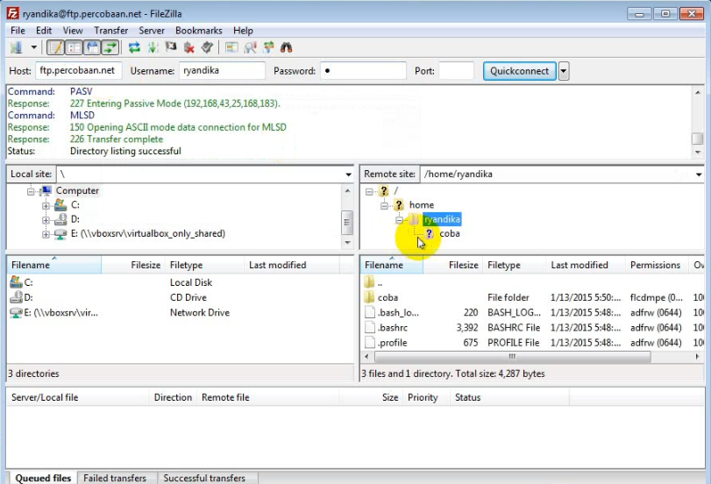Open the Transfer menu

point(110,31)
